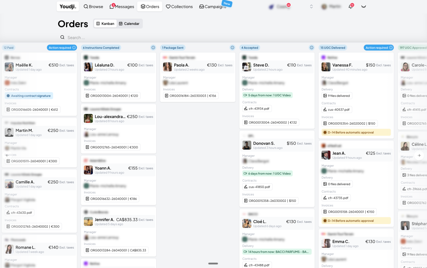Click info icon in Instructions Completed column

tap(153, 48)
